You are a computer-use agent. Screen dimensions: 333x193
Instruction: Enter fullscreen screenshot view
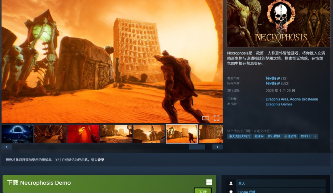point(216,118)
